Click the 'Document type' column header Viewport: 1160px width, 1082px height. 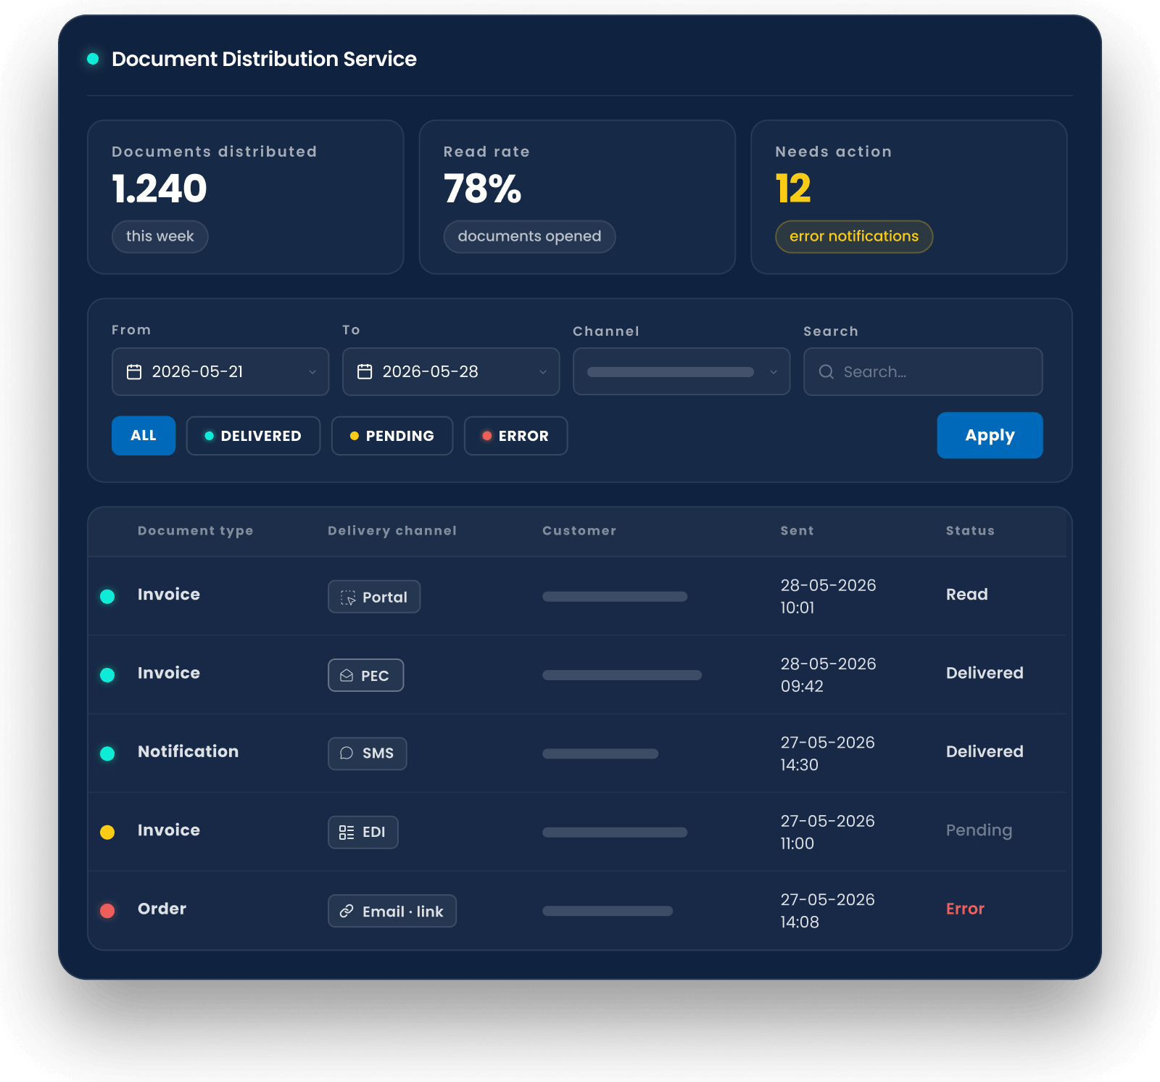[196, 531]
